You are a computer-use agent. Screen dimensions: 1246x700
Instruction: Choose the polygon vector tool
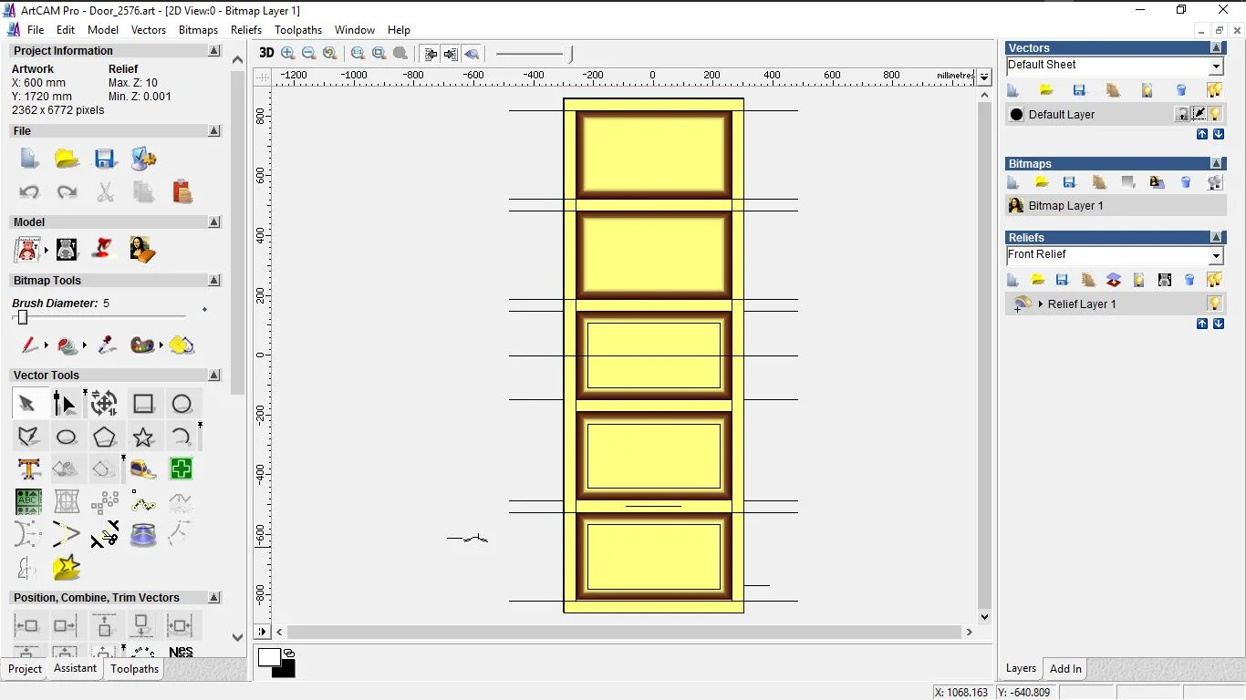point(104,437)
